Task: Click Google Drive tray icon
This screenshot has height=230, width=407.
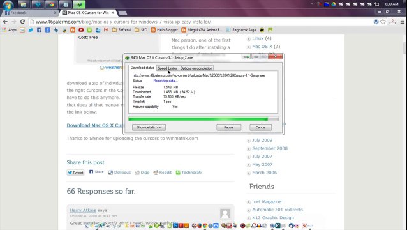Action: click(x=334, y=4)
